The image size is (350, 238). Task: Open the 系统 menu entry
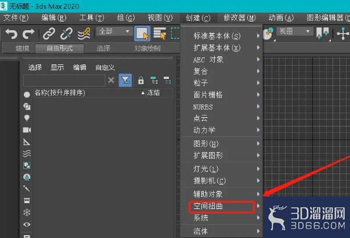pos(221,218)
